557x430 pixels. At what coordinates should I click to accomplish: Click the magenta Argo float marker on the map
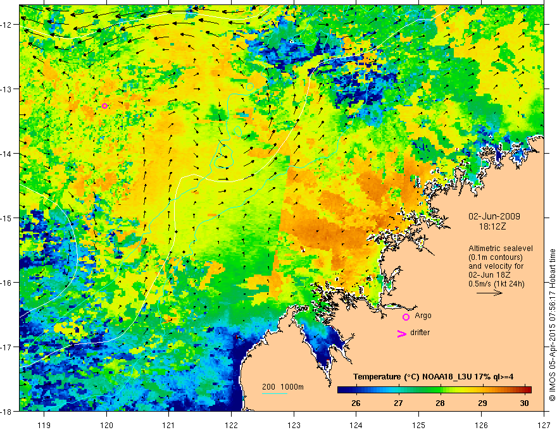coord(104,106)
